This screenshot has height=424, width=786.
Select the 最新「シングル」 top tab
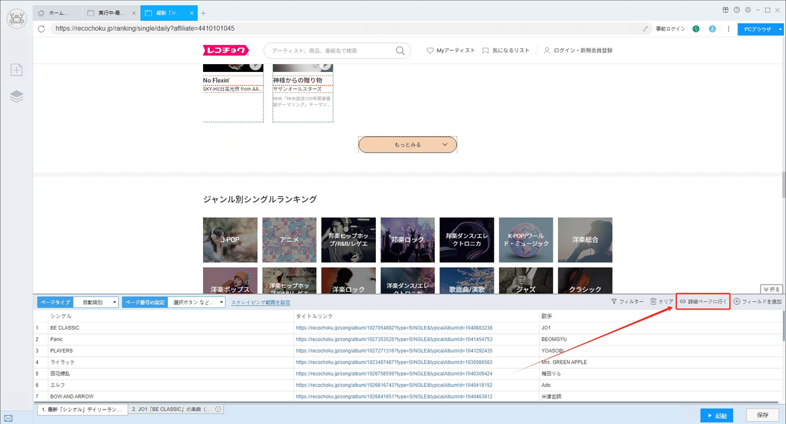pyautogui.click(x=168, y=13)
